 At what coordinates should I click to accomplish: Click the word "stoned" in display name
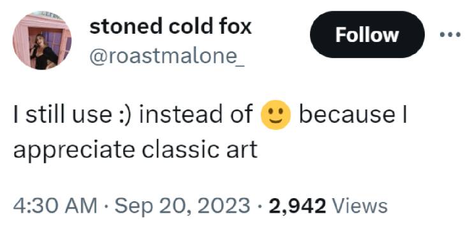[126, 27]
